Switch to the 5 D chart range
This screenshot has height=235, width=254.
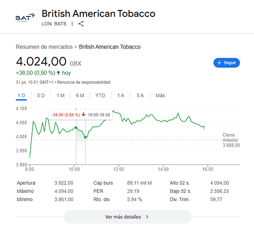[41, 95]
